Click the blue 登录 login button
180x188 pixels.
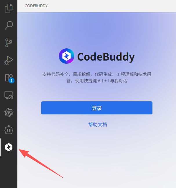pos(97,108)
